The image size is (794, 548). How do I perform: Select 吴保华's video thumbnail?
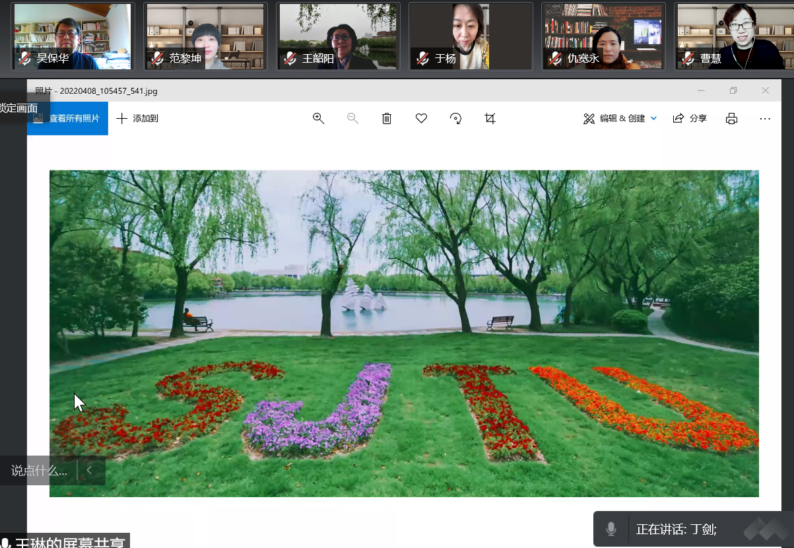point(73,36)
